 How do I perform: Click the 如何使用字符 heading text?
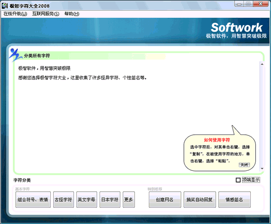217,140
